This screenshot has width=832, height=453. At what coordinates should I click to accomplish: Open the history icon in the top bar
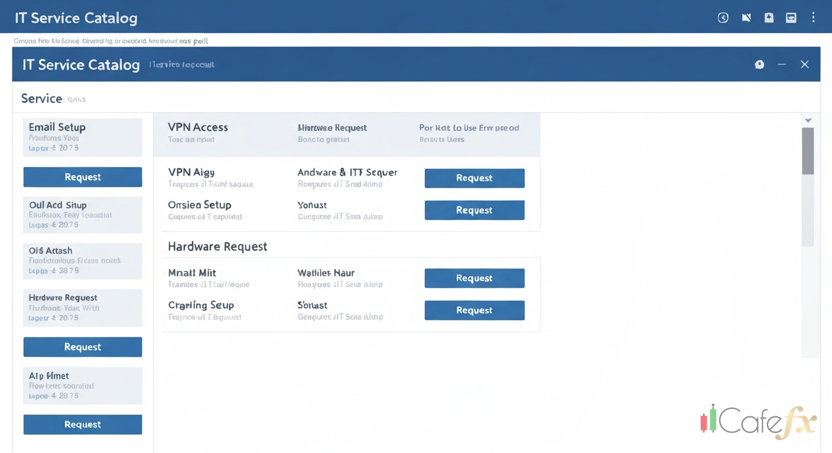coord(723,18)
